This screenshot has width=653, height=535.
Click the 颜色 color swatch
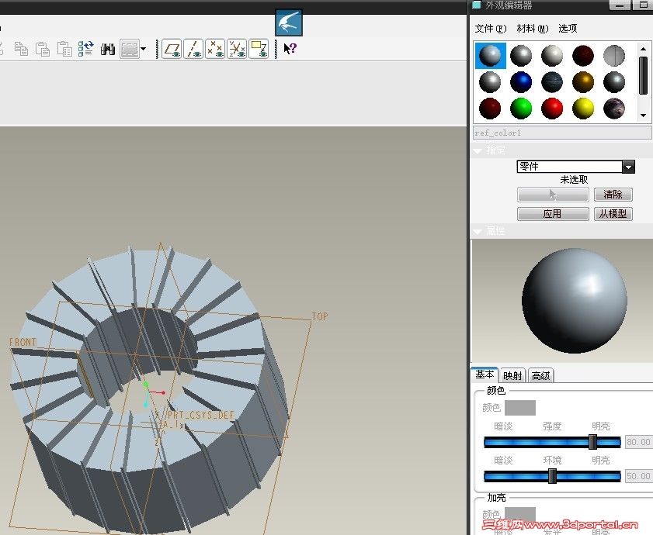pos(520,408)
